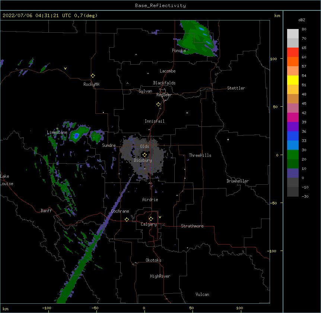Click the yellow diamond marker near RockyMH
The height and width of the screenshot is (313, 321).
pos(93,76)
